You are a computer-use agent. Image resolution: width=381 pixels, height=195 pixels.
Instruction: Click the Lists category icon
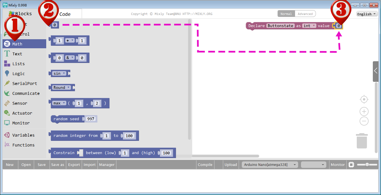point(7,63)
